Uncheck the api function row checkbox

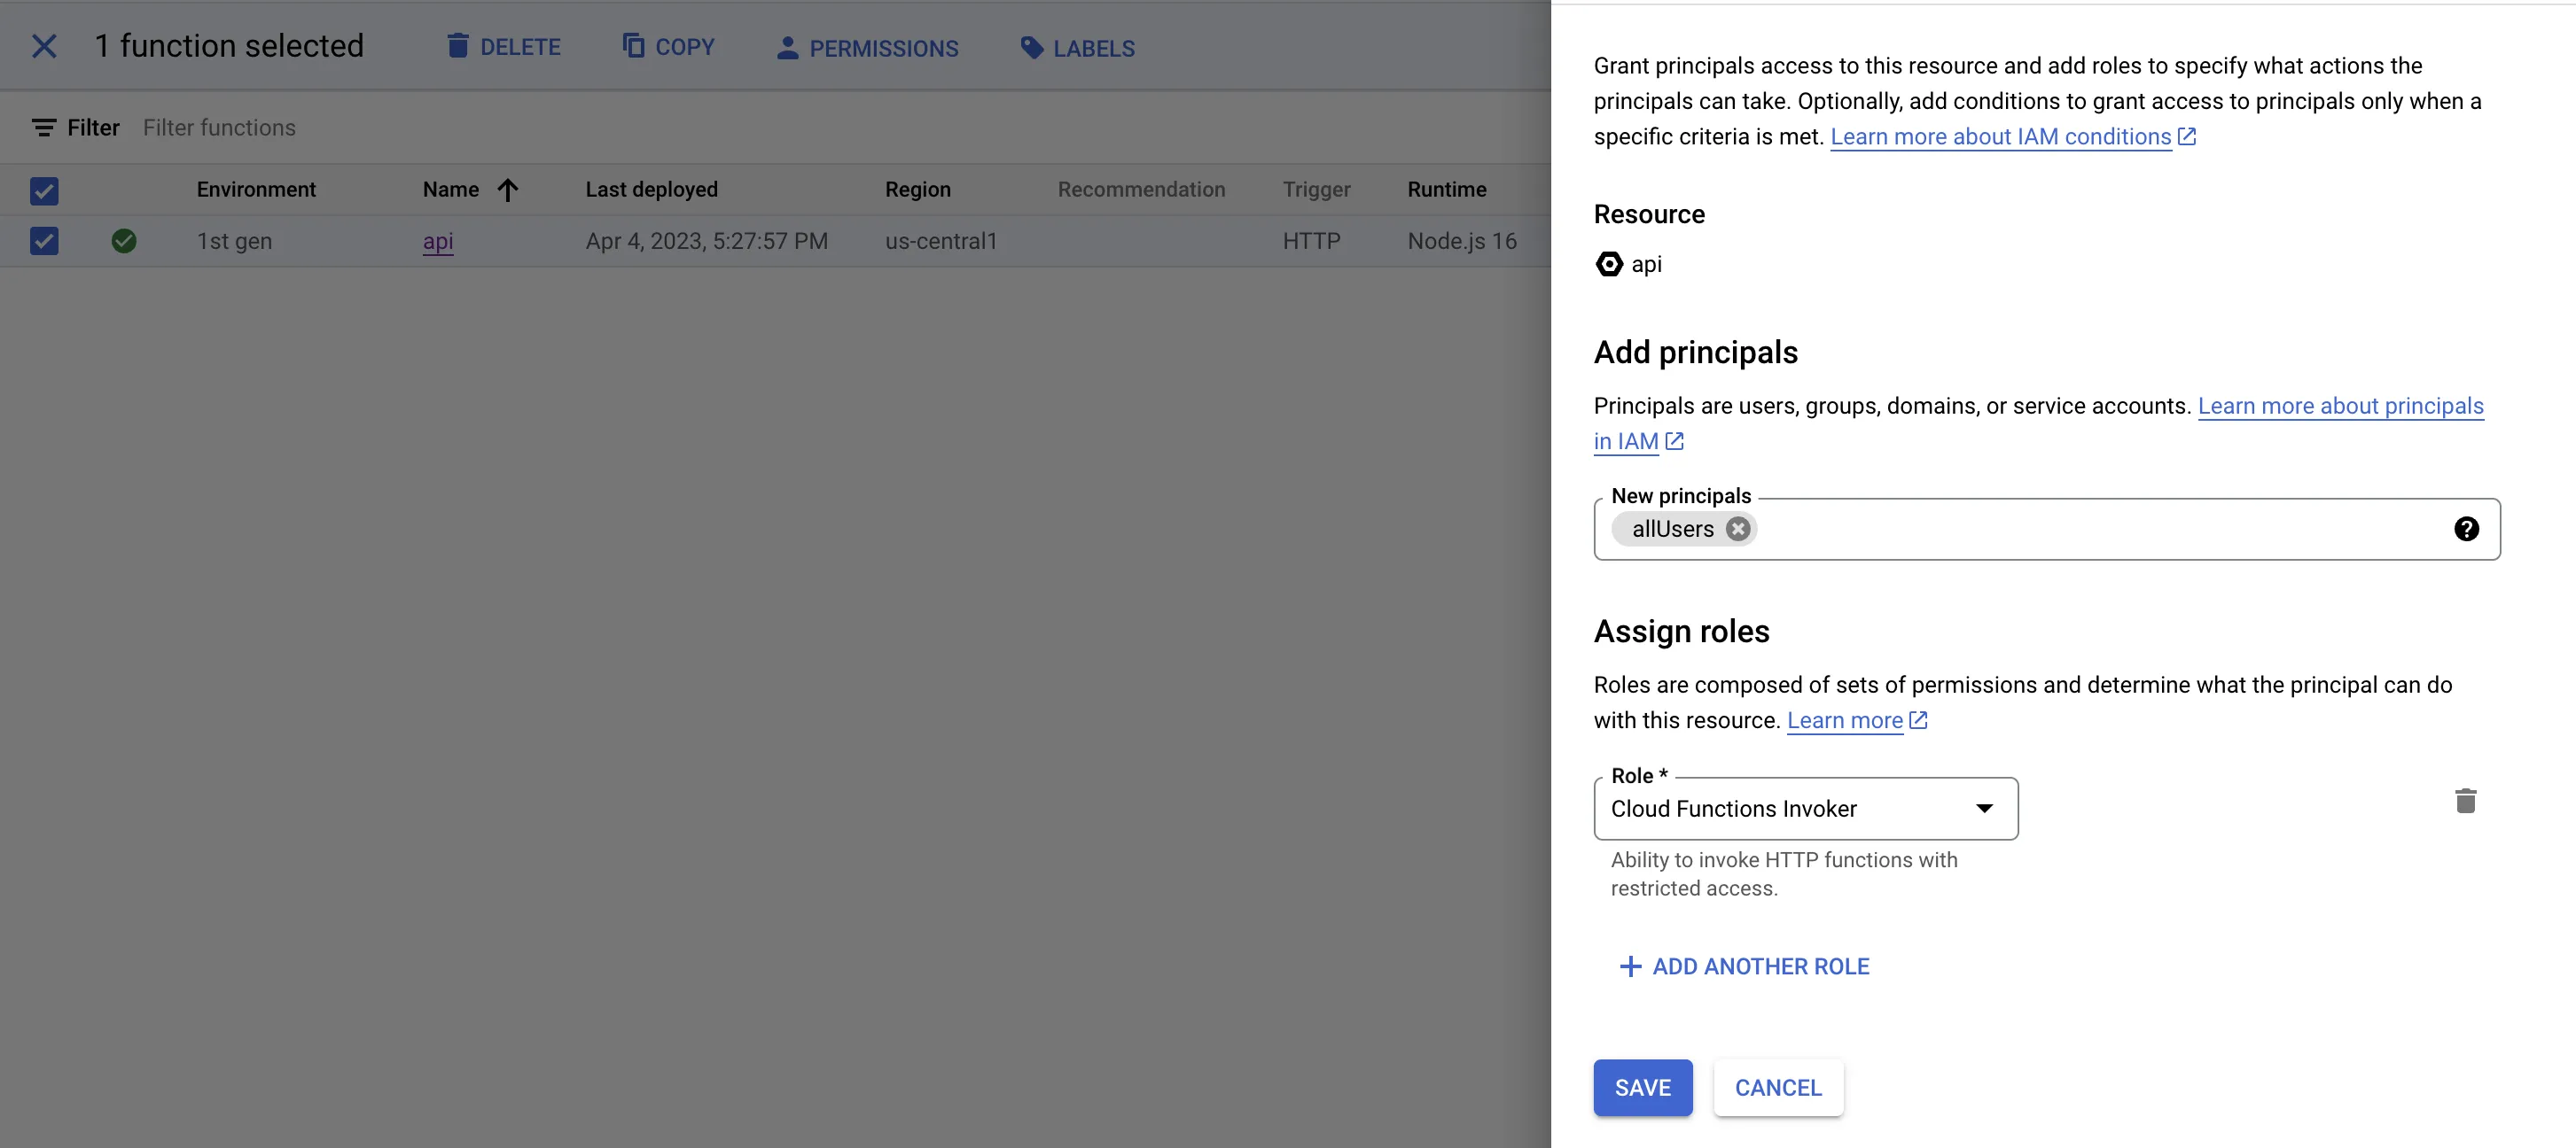click(x=44, y=241)
